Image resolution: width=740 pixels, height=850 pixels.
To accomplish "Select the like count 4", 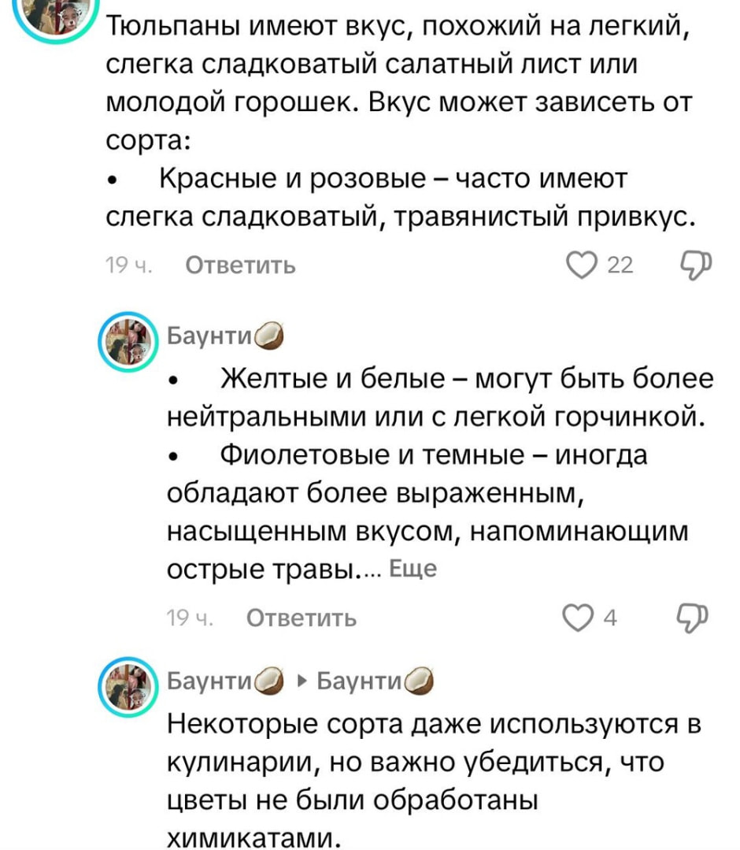I will 611,618.
